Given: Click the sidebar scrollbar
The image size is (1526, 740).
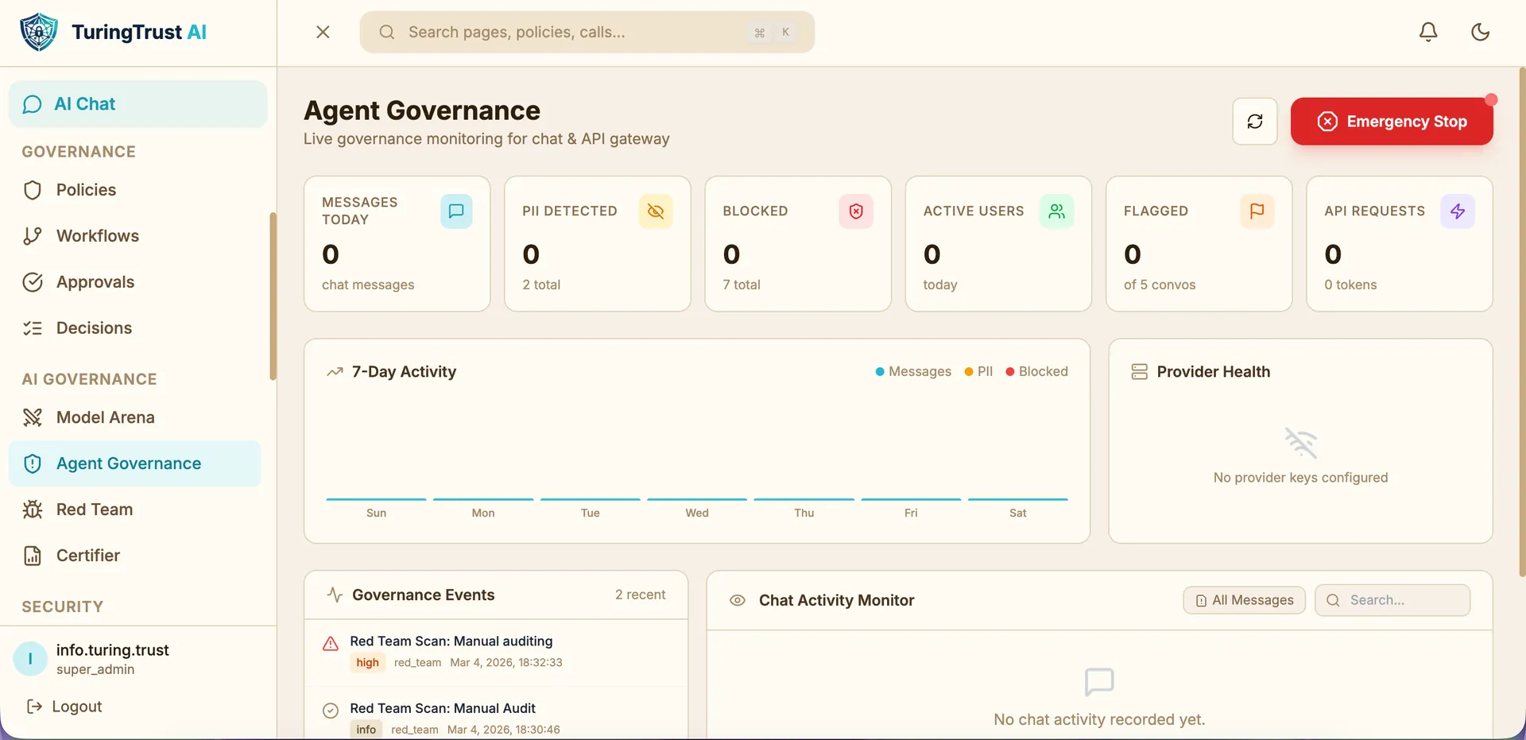Looking at the screenshot, I should click(273, 296).
